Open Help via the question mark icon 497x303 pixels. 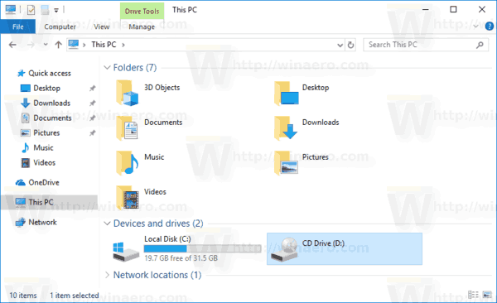pyautogui.click(x=489, y=26)
